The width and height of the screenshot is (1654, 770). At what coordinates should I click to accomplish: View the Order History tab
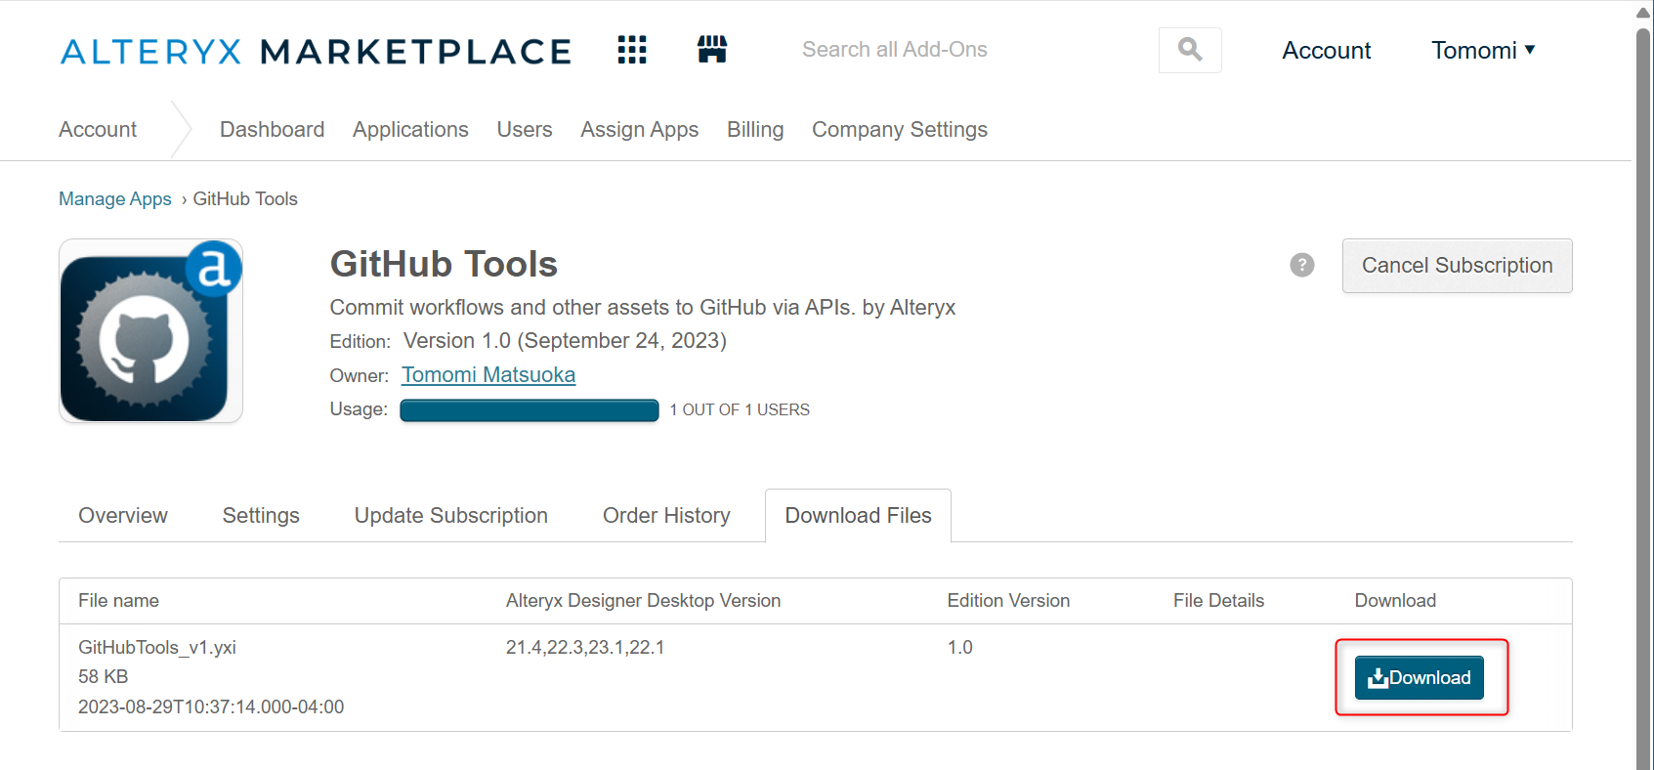666,515
